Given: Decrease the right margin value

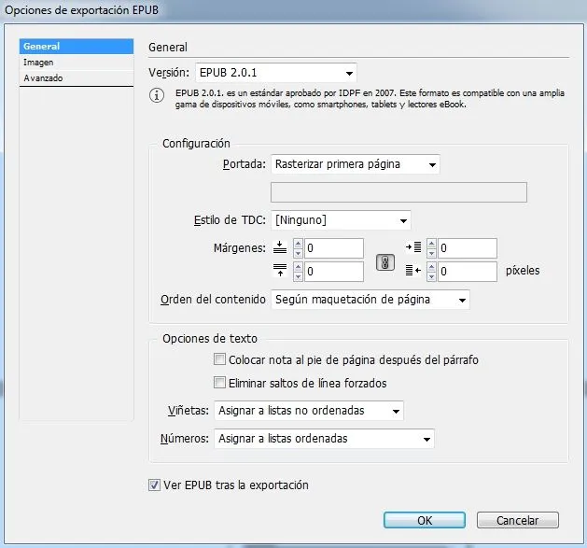Looking at the screenshot, I should (432, 276).
